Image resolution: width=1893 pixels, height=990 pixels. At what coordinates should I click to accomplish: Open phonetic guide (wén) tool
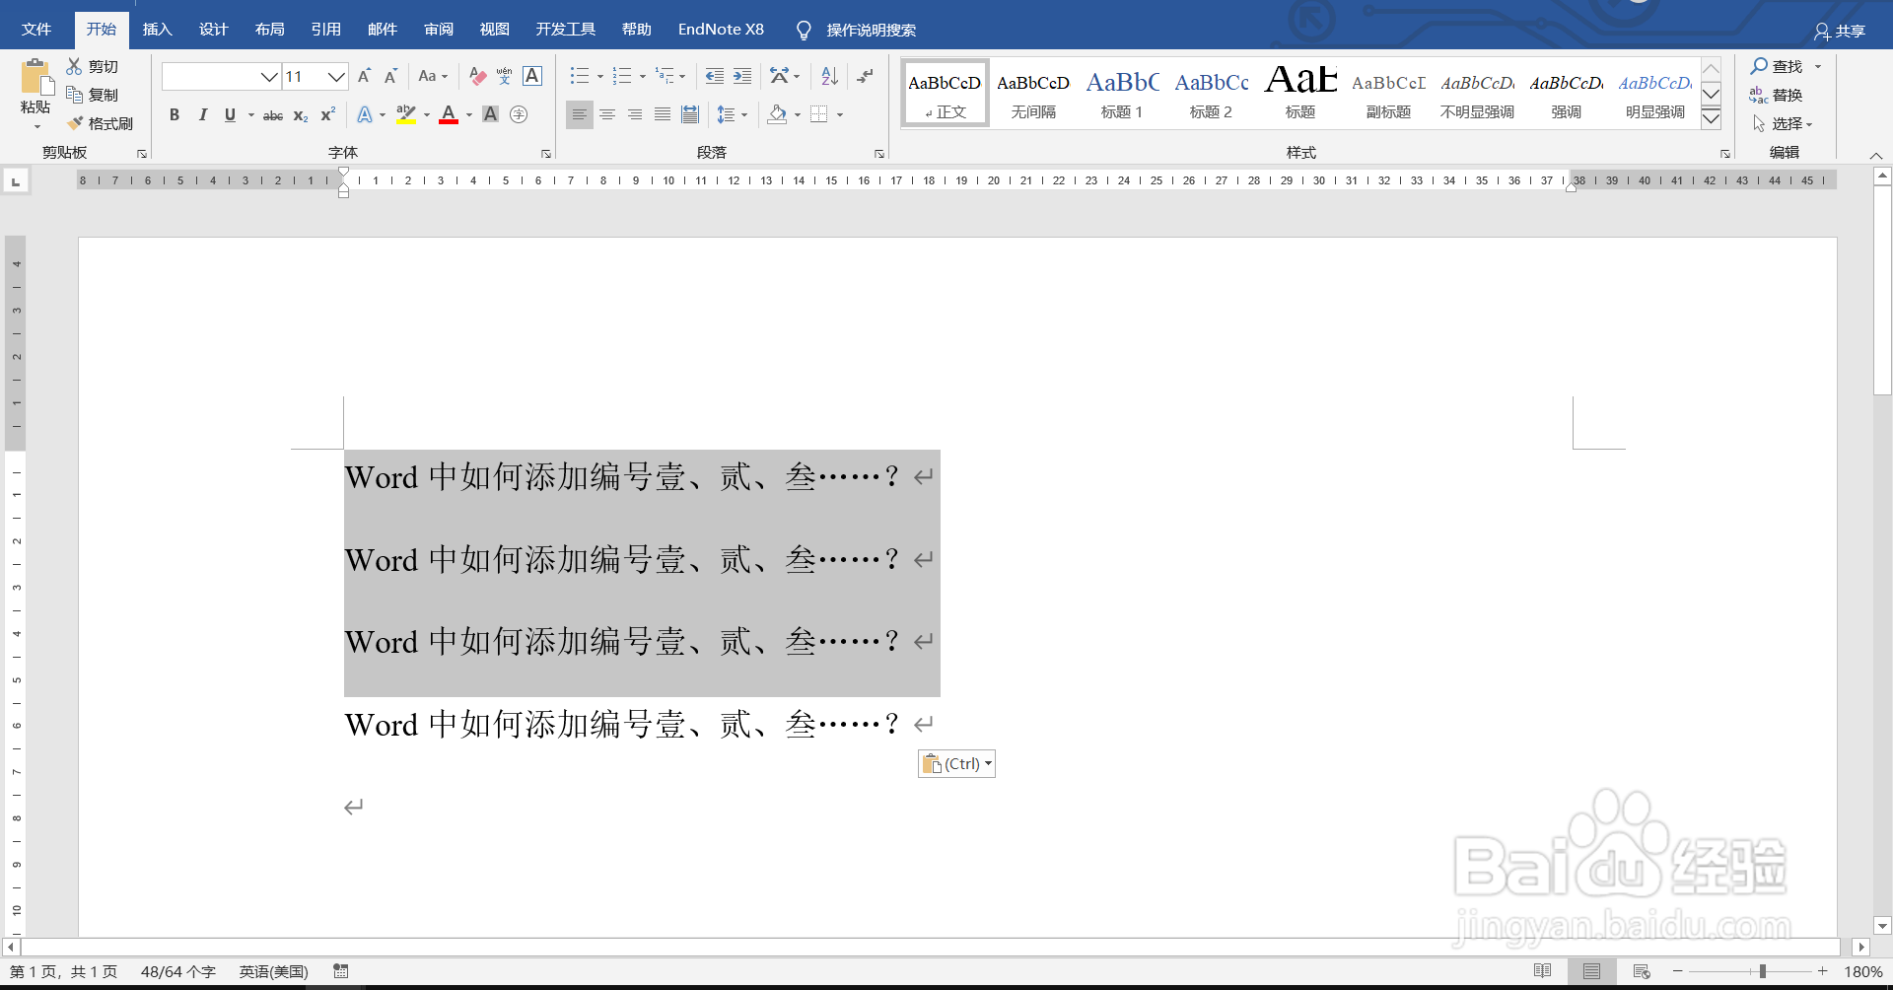tap(505, 76)
